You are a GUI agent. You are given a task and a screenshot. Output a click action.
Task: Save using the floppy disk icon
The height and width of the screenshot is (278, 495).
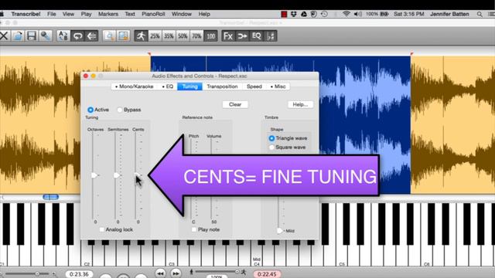(31, 36)
